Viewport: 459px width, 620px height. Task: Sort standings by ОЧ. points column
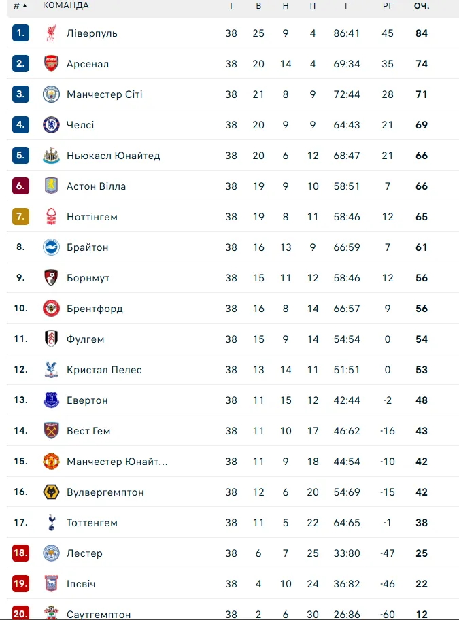click(x=422, y=6)
